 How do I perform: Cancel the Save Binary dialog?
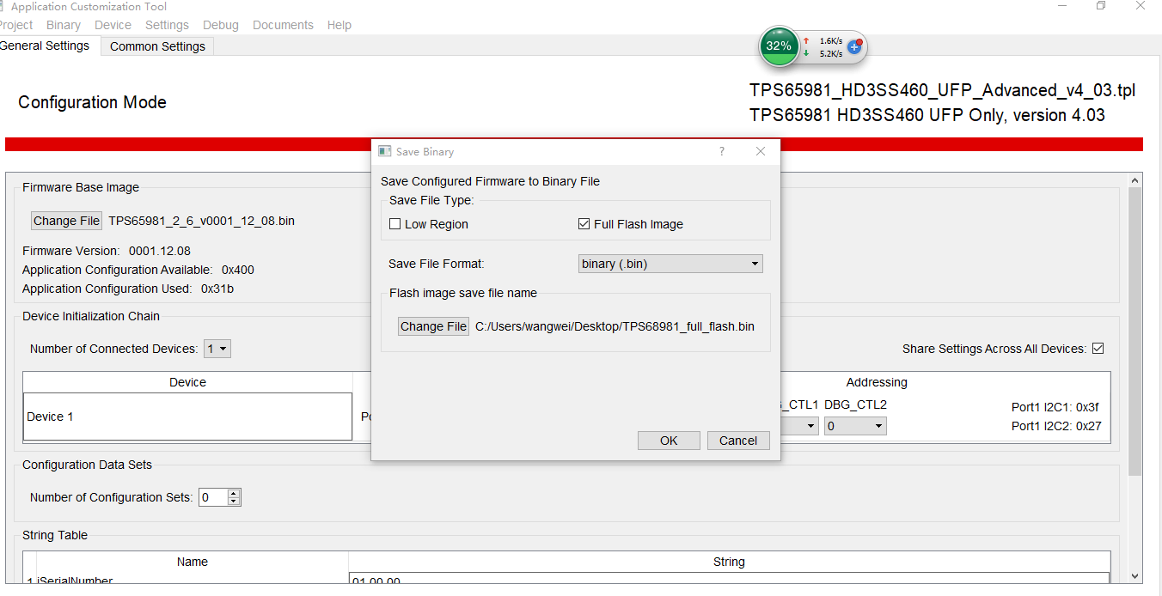[738, 441]
